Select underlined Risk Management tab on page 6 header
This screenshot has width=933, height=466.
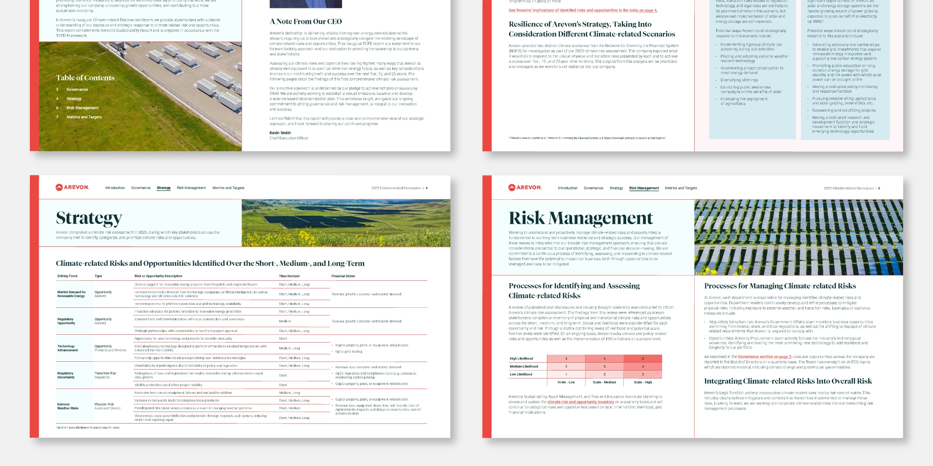[644, 188]
